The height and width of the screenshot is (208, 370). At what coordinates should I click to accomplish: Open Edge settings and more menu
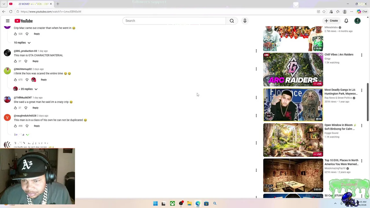tap(351, 12)
